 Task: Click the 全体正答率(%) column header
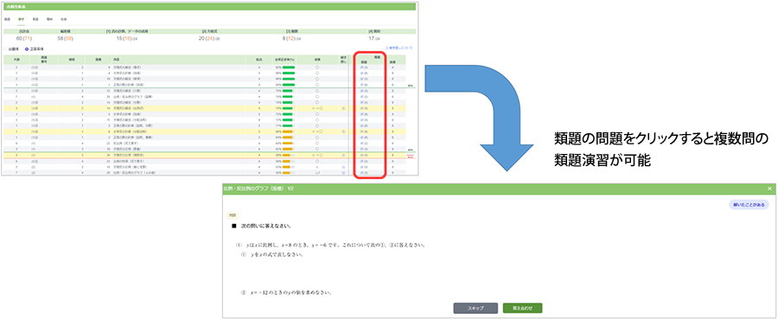click(x=284, y=59)
